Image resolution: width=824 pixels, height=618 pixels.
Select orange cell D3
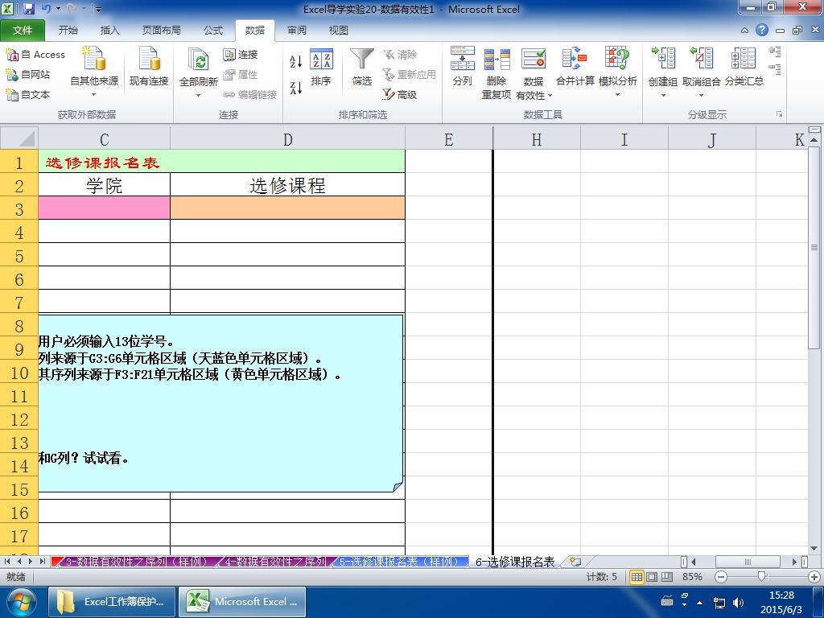coord(287,208)
